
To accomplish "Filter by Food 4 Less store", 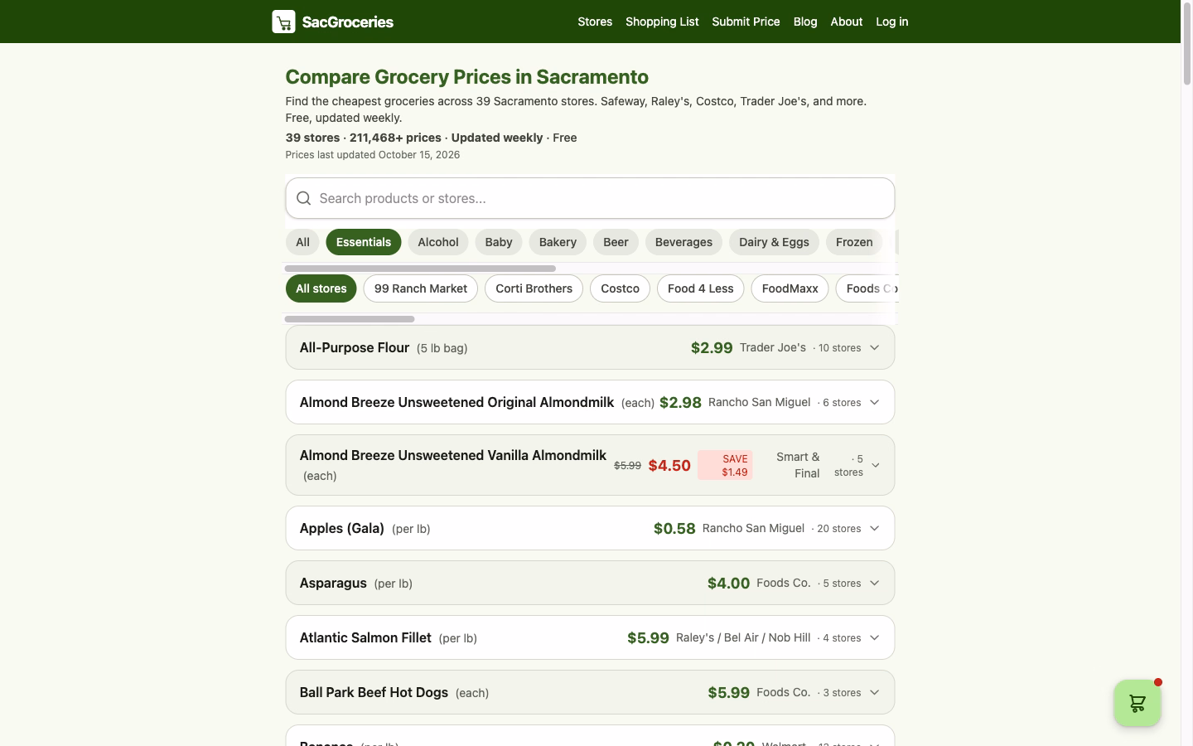I will pyautogui.click(x=701, y=288).
